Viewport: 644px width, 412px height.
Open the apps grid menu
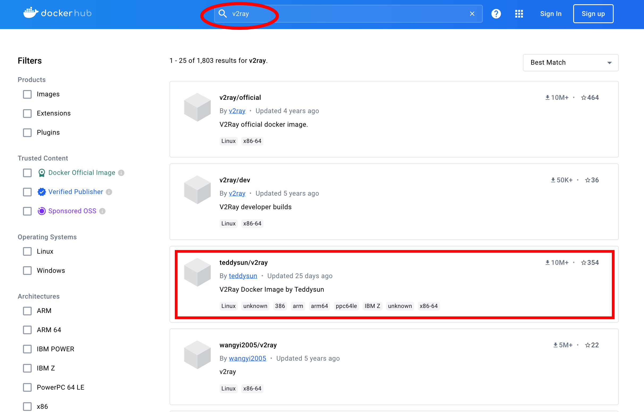(x=519, y=14)
